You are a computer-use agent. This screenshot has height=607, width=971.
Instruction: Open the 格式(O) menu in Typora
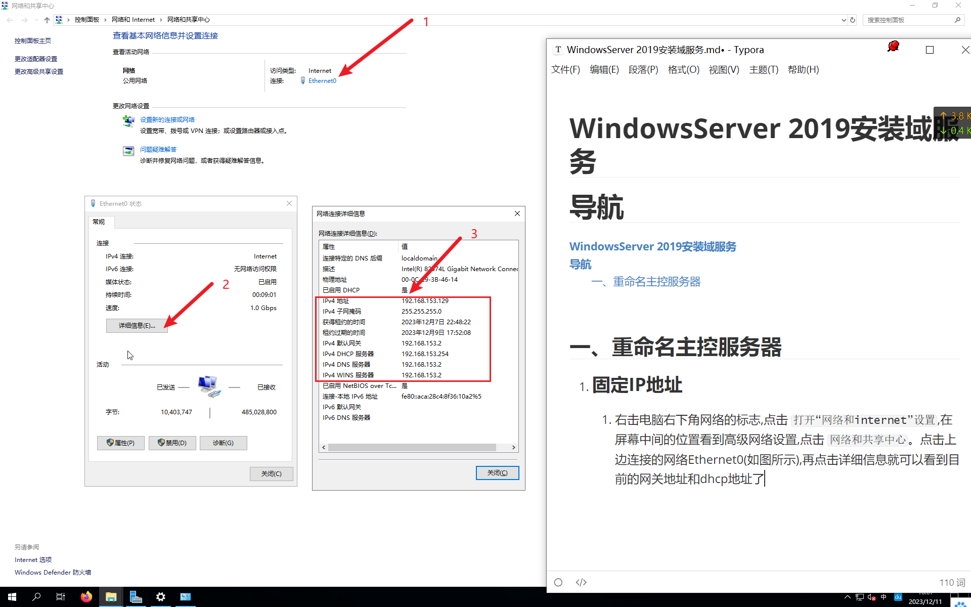pyautogui.click(x=683, y=70)
